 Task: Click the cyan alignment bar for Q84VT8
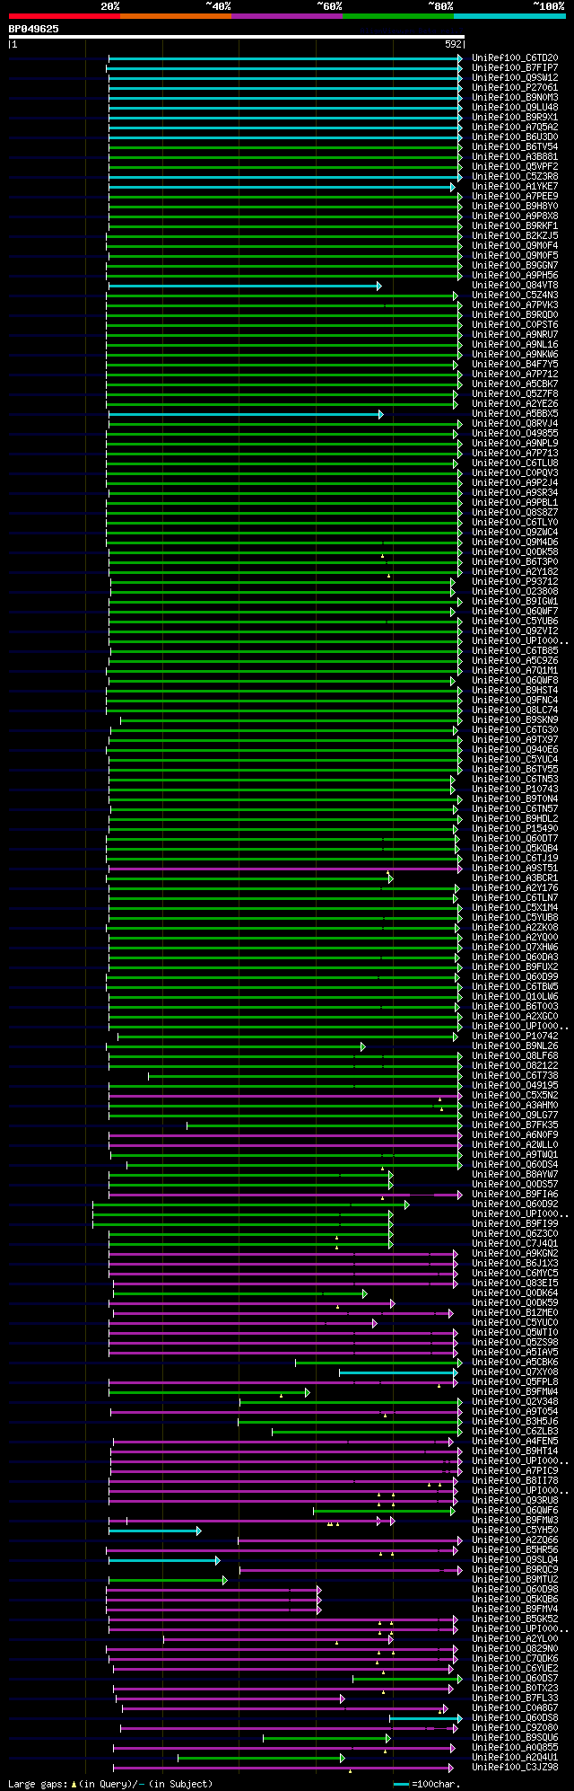[245, 286]
